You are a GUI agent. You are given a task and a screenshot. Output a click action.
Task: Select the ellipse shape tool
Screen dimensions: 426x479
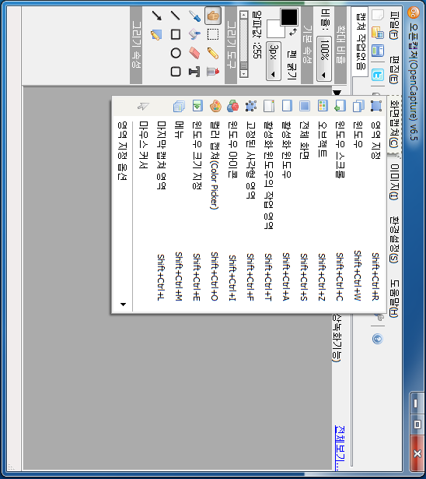pyautogui.click(x=176, y=53)
